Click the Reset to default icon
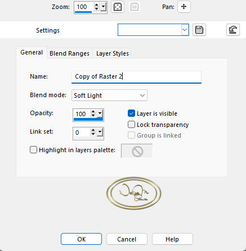The image size is (246, 251). (233, 30)
